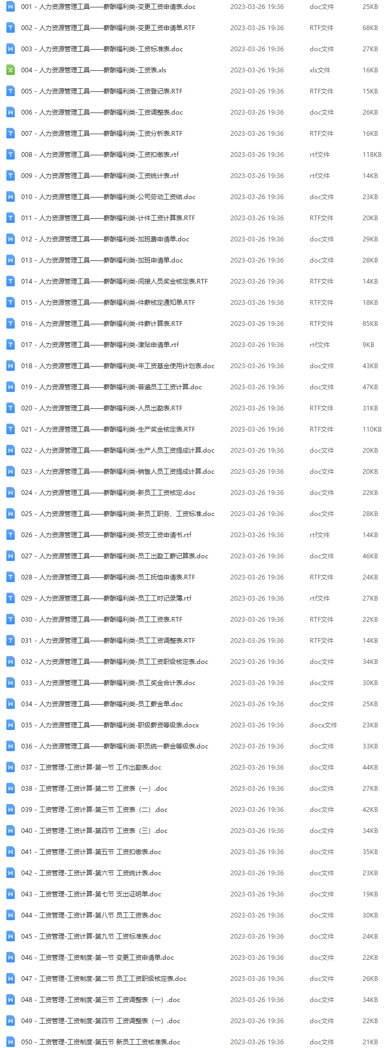Click the 118KB size of file 008
The height and width of the screenshot is (1048, 391).
click(x=372, y=154)
